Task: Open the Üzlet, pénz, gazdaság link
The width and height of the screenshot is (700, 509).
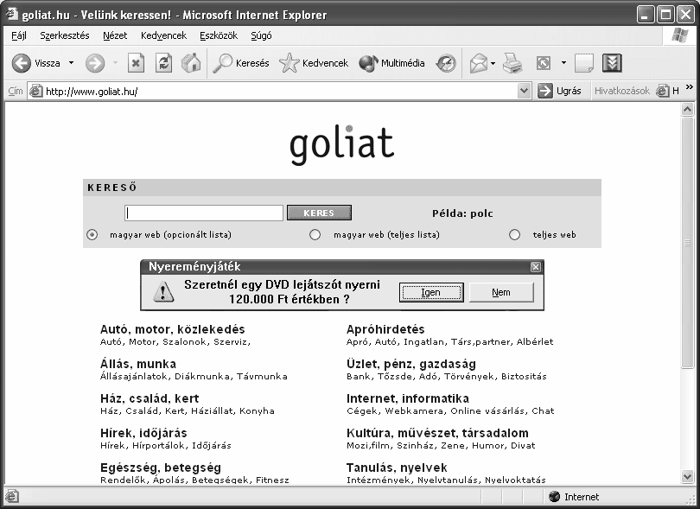Action: (411, 364)
